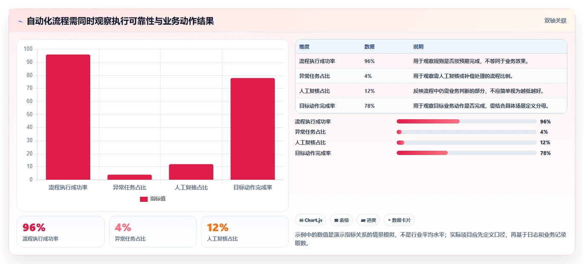Click the x-axis label 目标动作完成率
The height and width of the screenshot is (264, 584).
point(253,187)
